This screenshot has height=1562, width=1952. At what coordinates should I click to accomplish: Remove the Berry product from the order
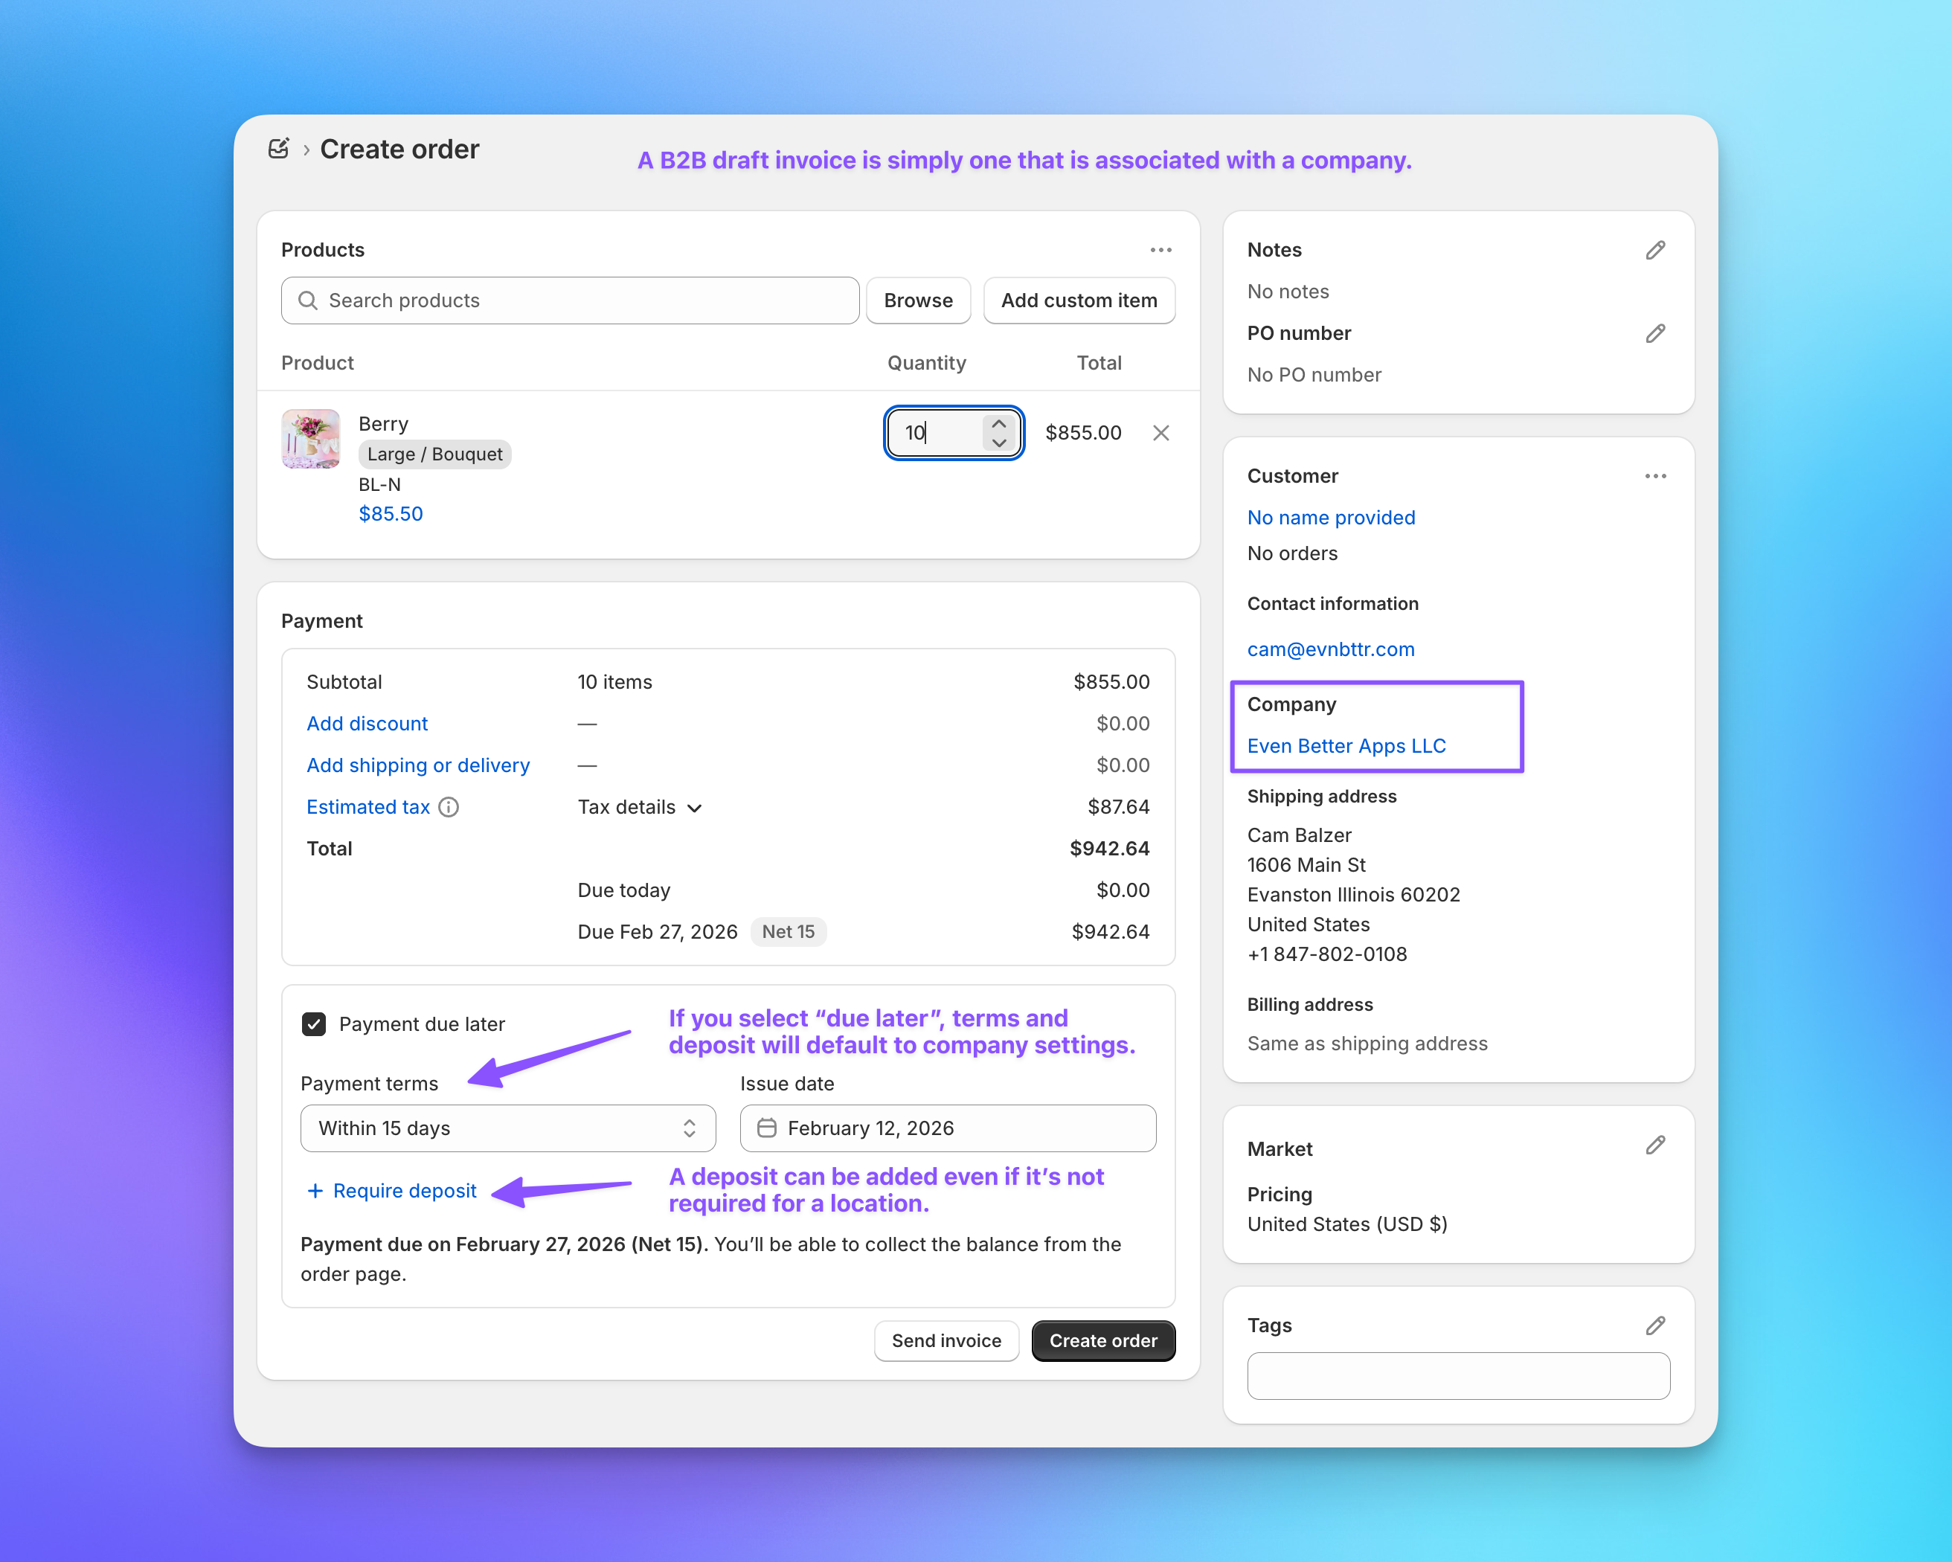(1160, 433)
